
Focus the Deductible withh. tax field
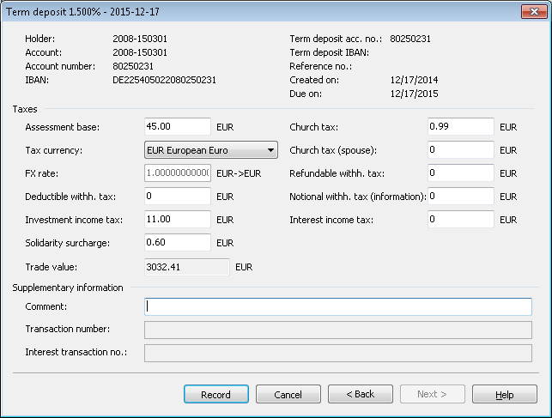(x=176, y=197)
